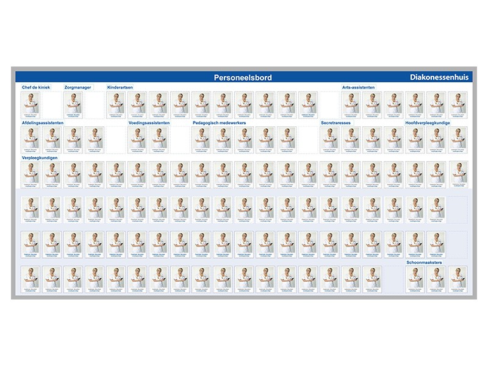
Task: Select the first photo under Verpleegkundigen
Action: pyautogui.click(x=30, y=175)
